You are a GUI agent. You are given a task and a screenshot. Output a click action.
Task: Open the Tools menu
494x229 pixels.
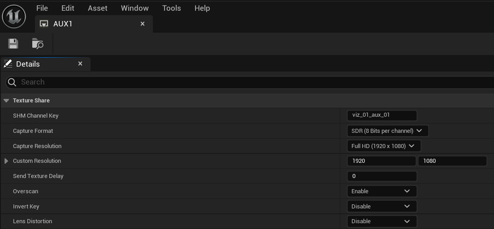171,8
